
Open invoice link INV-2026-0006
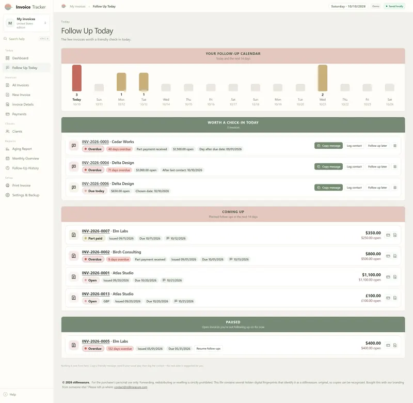[96, 184]
